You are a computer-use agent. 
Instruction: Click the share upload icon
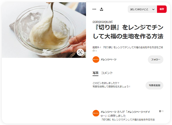pyautogui.click(x=102, y=9)
